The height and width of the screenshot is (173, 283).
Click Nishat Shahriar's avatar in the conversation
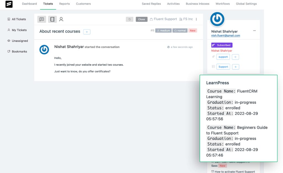44,50
